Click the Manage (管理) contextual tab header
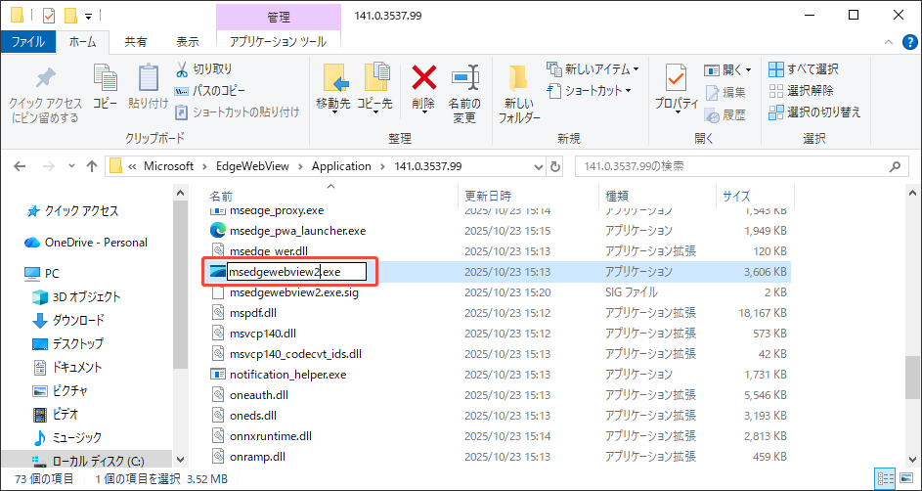922x491 pixels. pyautogui.click(x=278, y=18)
